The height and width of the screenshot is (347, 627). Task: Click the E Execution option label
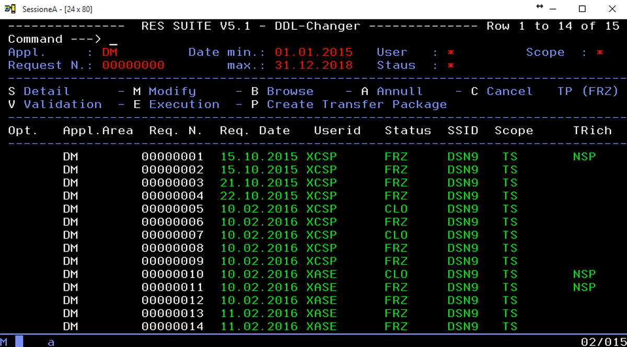(177, 104)
